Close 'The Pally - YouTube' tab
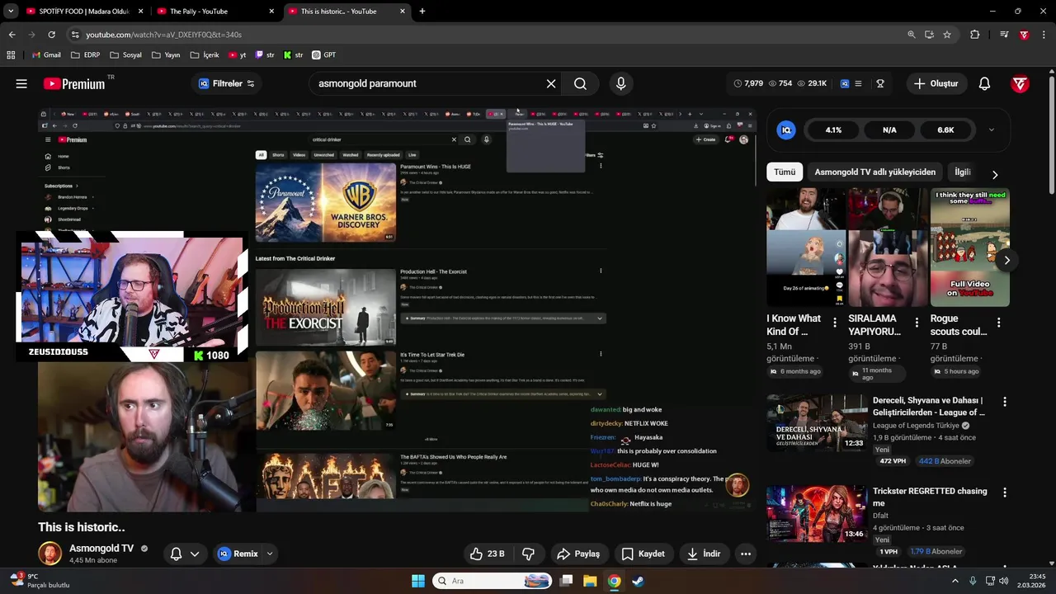The width and height of the screenshot is (1056, 594). [271, 12]
